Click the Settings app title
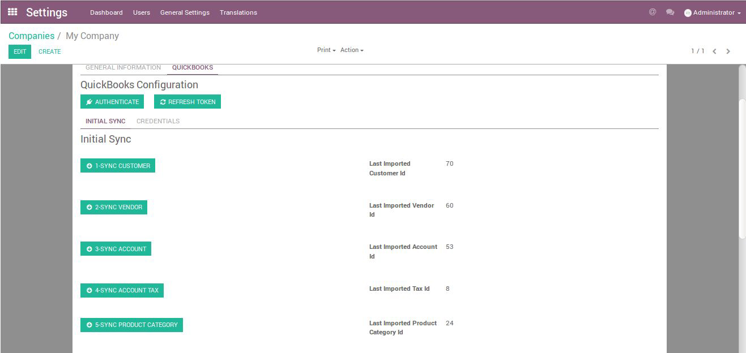 tap(46, 12)
